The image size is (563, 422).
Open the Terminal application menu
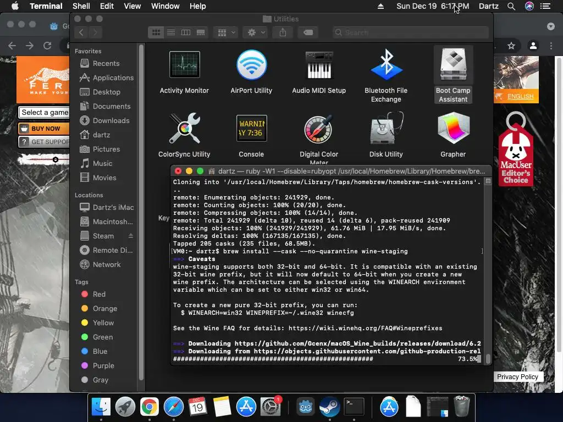click(46, 6)
